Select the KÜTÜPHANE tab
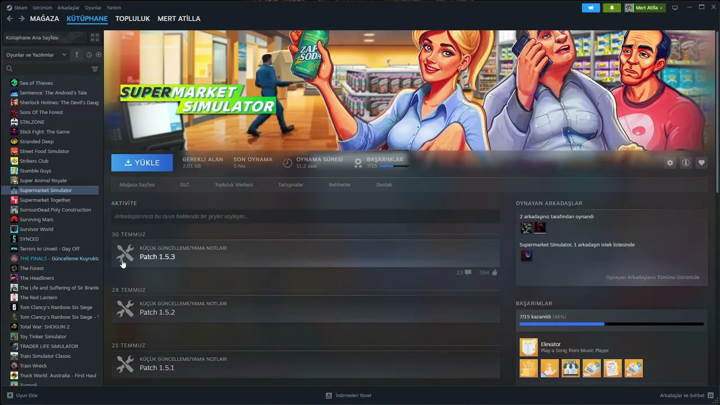 (87, 19)
